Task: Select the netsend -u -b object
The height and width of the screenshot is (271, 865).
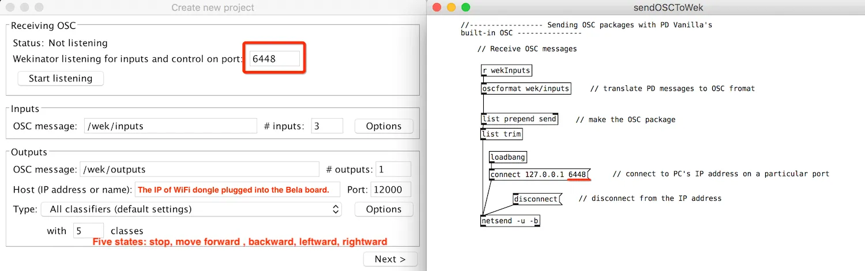Action: pyautogui.click(x=510, y=221)
